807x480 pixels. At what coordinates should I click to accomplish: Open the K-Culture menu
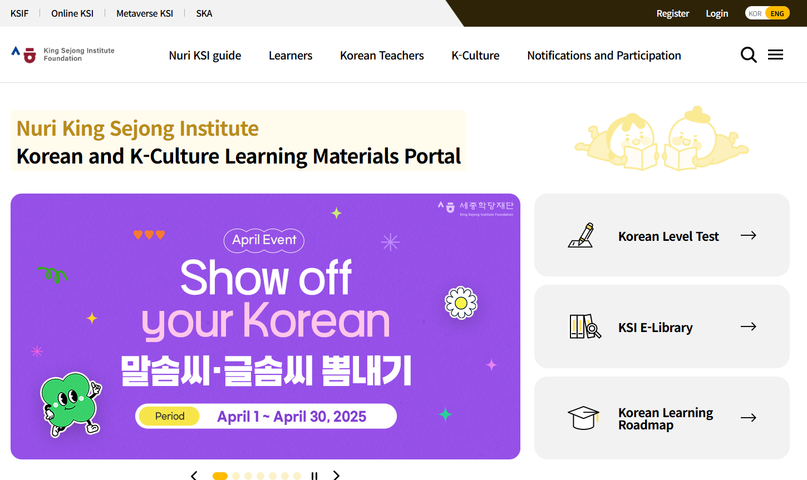point(475,56)
